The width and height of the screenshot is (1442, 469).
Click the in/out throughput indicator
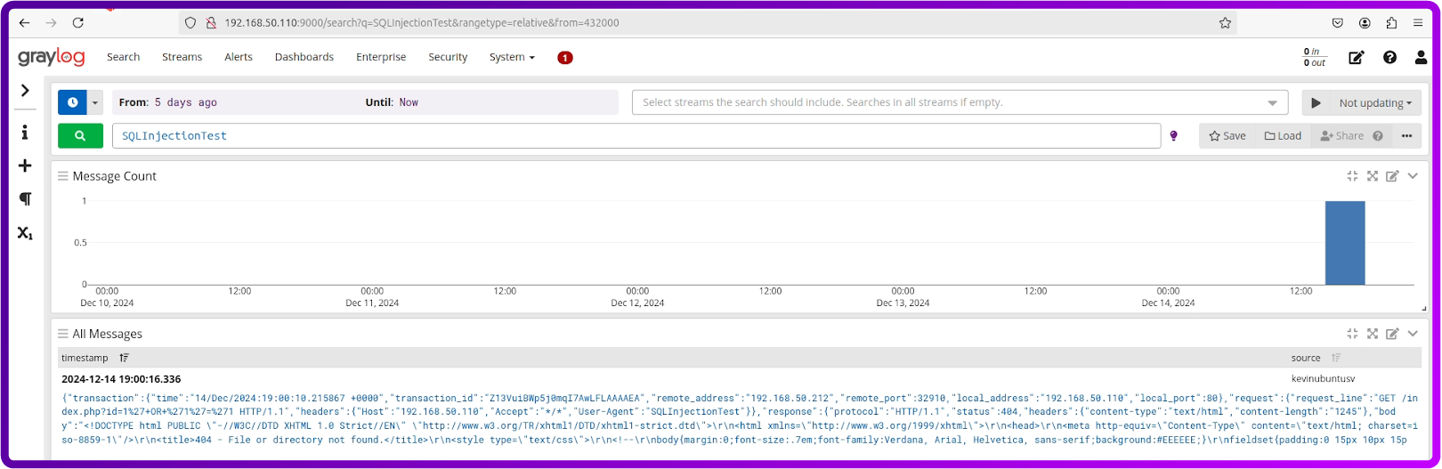coord(1315,58)
